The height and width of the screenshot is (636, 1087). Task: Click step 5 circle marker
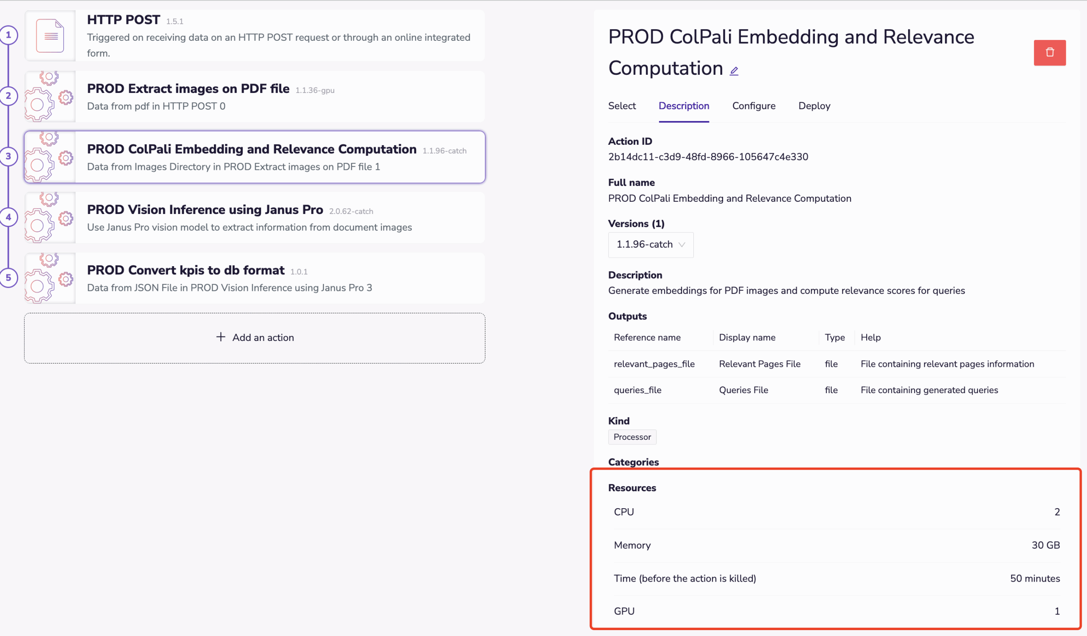coord(8,278)
